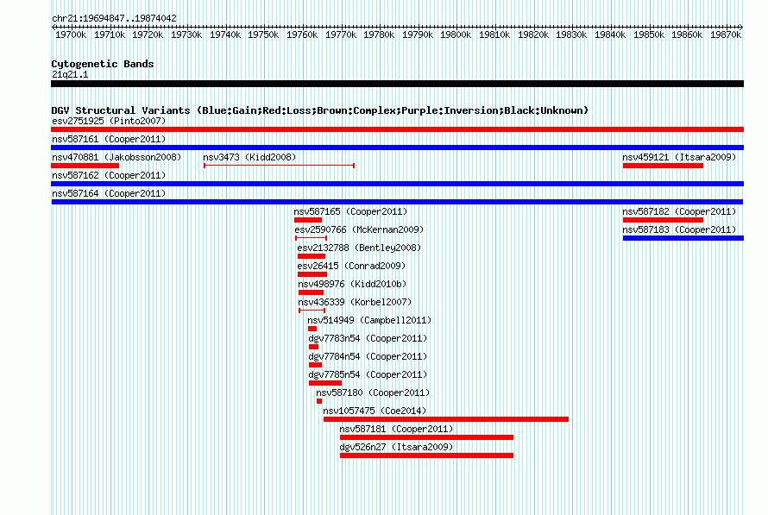
Task: Select the red dgv526n27 loss bar
Action: click(426, 455)
